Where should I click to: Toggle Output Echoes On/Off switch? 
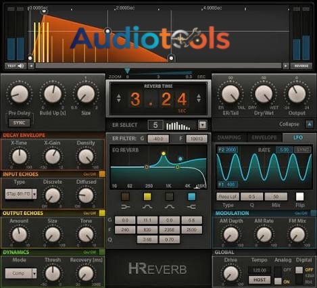pyautogui.click(x=102, y=213)
